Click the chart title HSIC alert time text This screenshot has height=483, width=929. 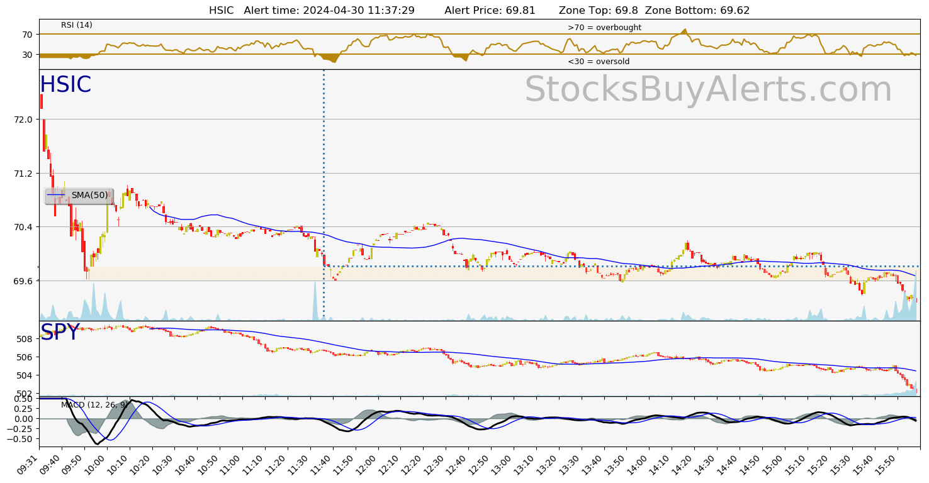312,11
